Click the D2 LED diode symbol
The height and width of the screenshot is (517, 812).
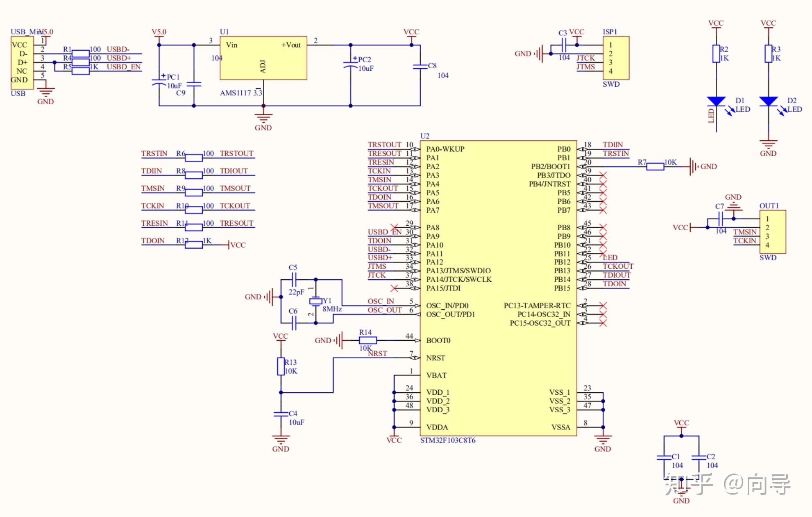click(768, 101)
